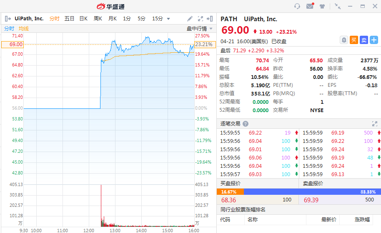Image resolution: width=381 pixels, height=233 pixels.
Task: Toggle the 均线 average line legend
Action: [24, 29]
